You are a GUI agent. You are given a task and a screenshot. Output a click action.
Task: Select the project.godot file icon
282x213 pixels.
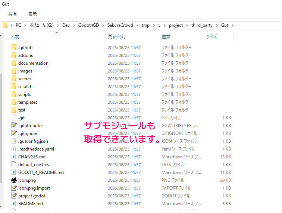coord(14,196)
